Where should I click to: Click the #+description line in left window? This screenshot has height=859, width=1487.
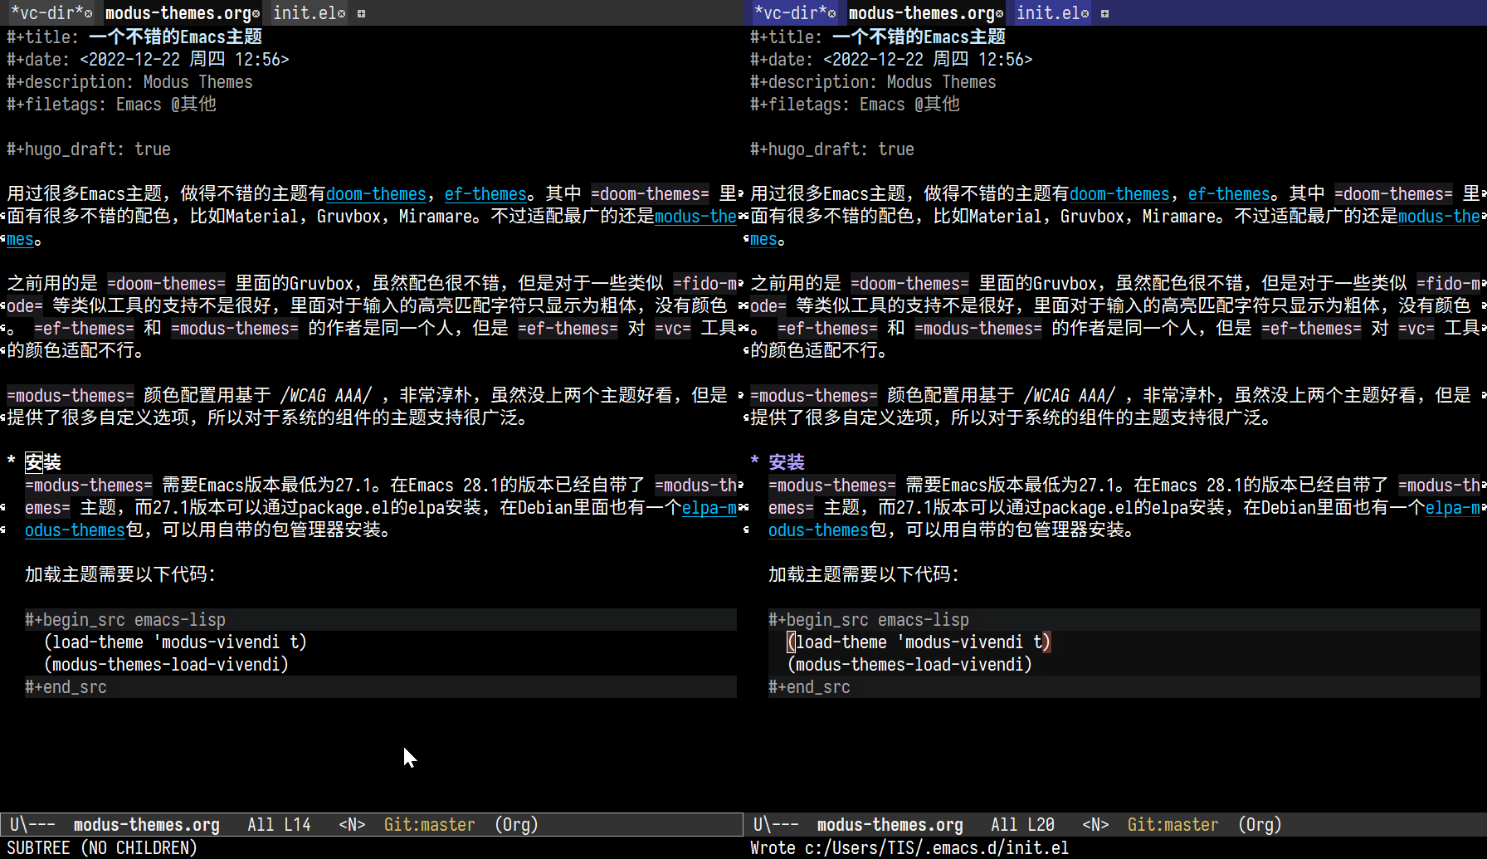[129, 82]
